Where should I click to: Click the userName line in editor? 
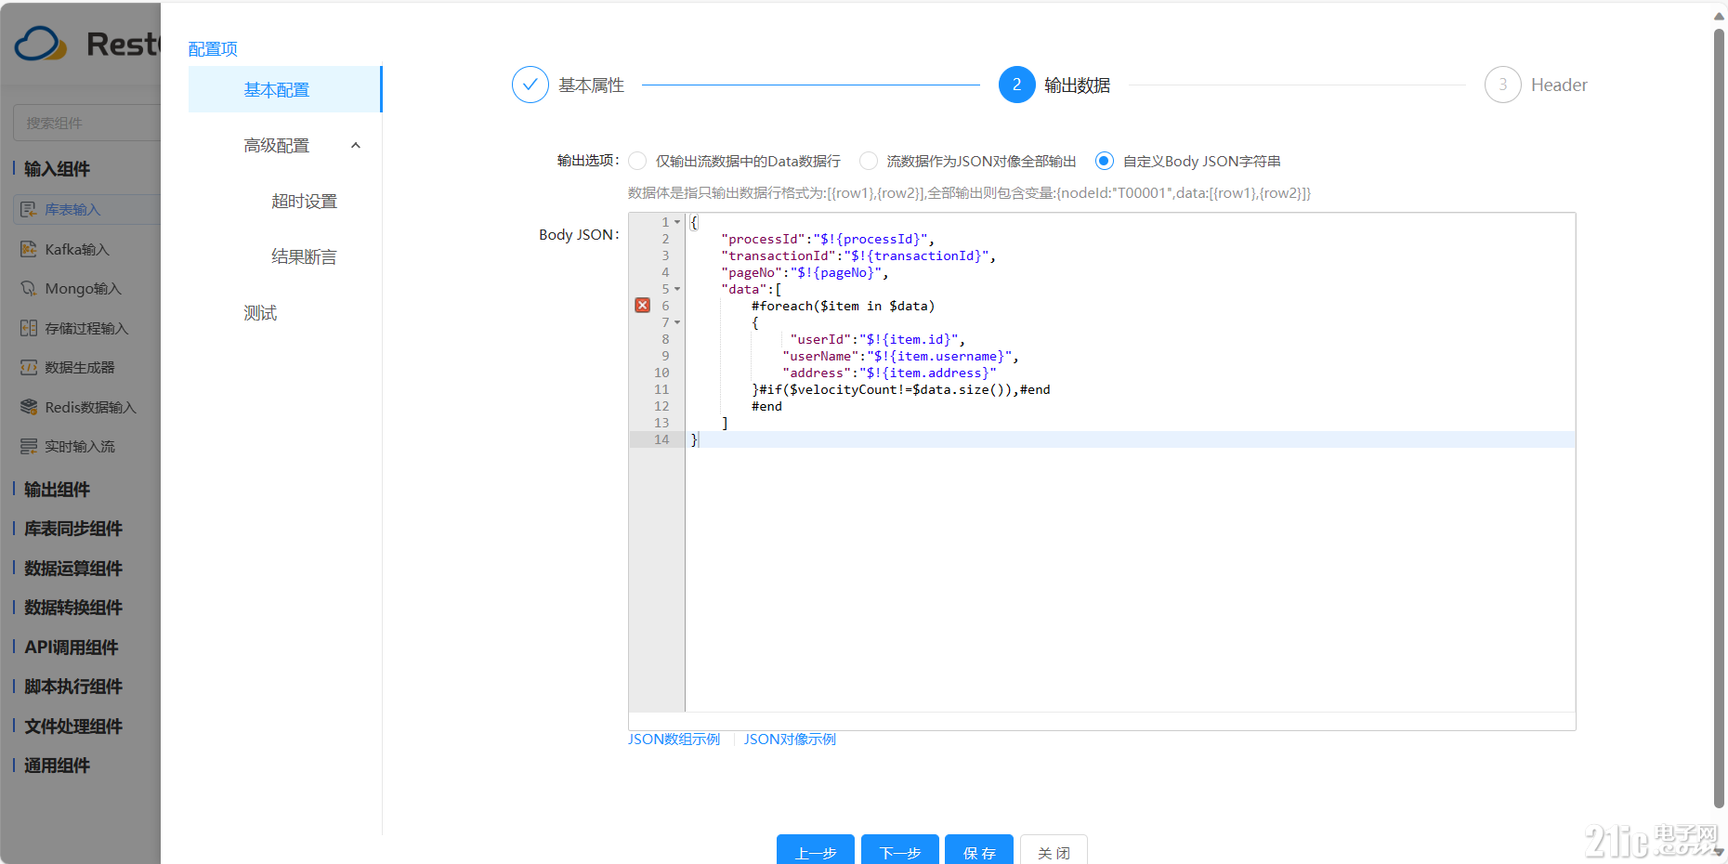click(x=900, y=356)
